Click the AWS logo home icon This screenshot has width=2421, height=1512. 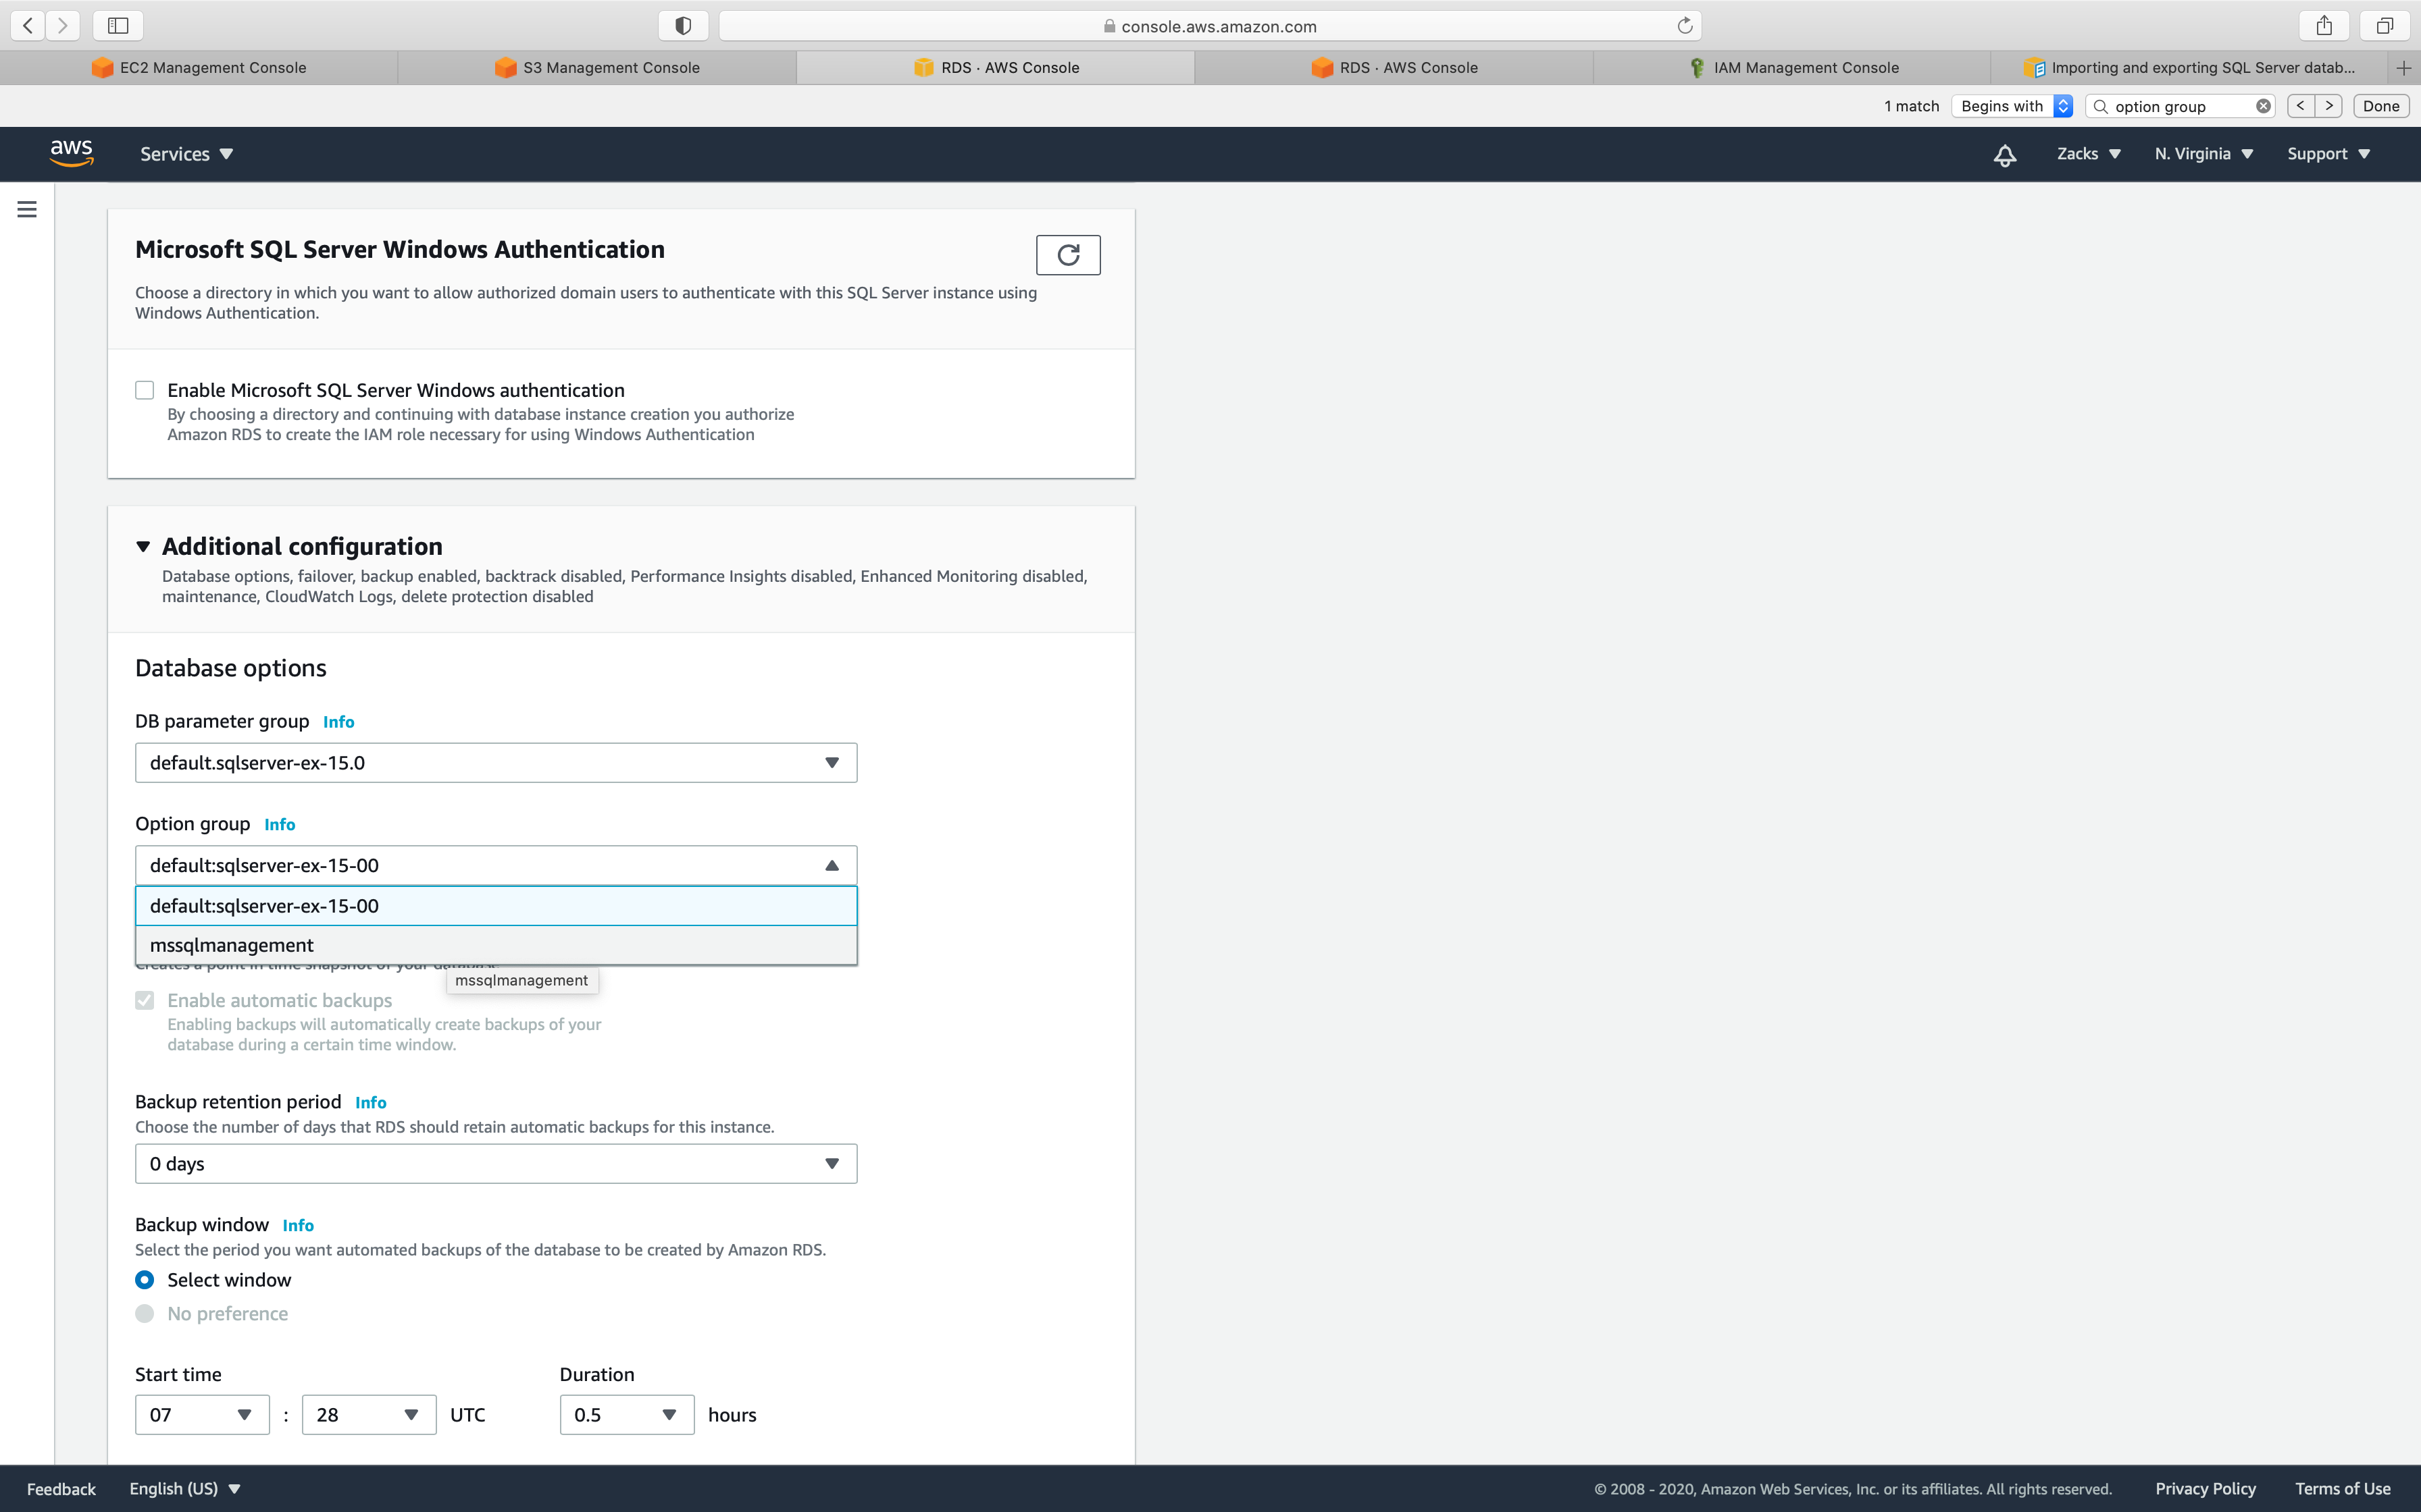click(71, 153)
